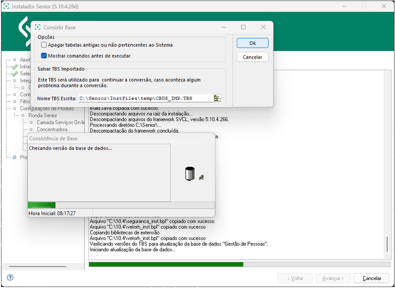Viewport: 395px width, 288px height.
Task: Click the Ok button in Consistir Base
Action: pyautogui.click(x=252, y=43)
